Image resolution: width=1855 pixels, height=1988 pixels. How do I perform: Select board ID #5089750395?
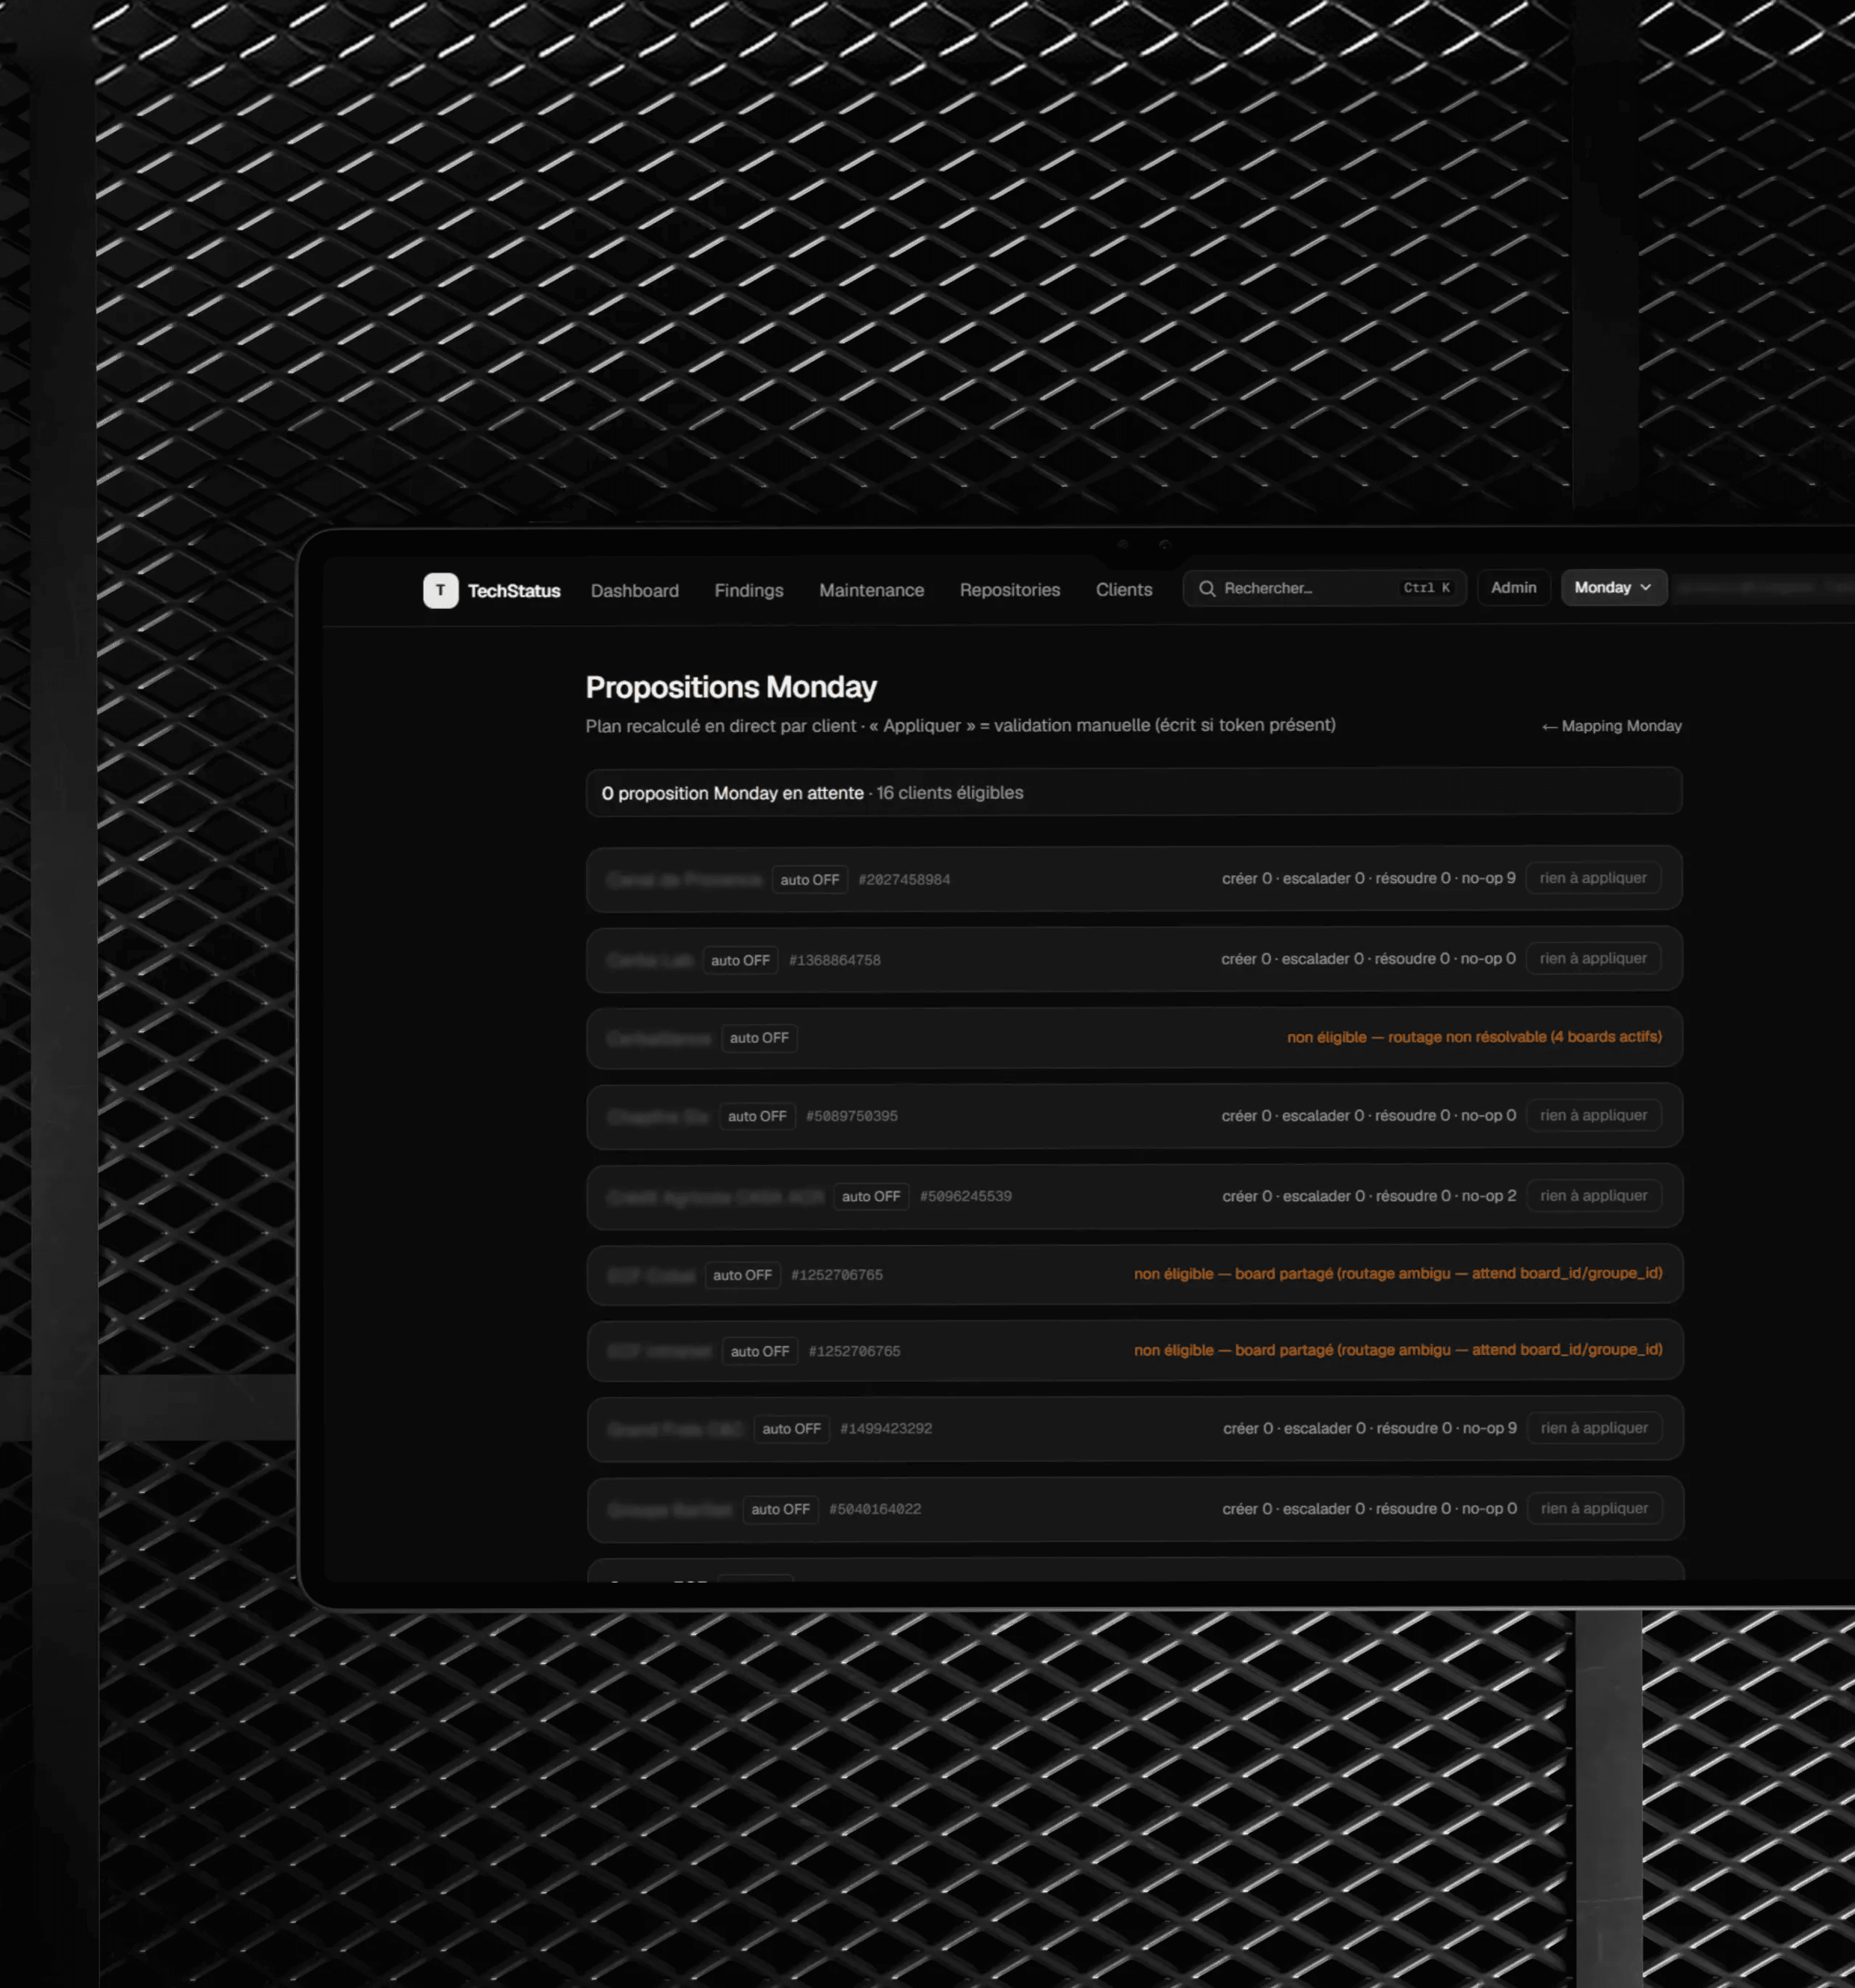coord(852,1116)
